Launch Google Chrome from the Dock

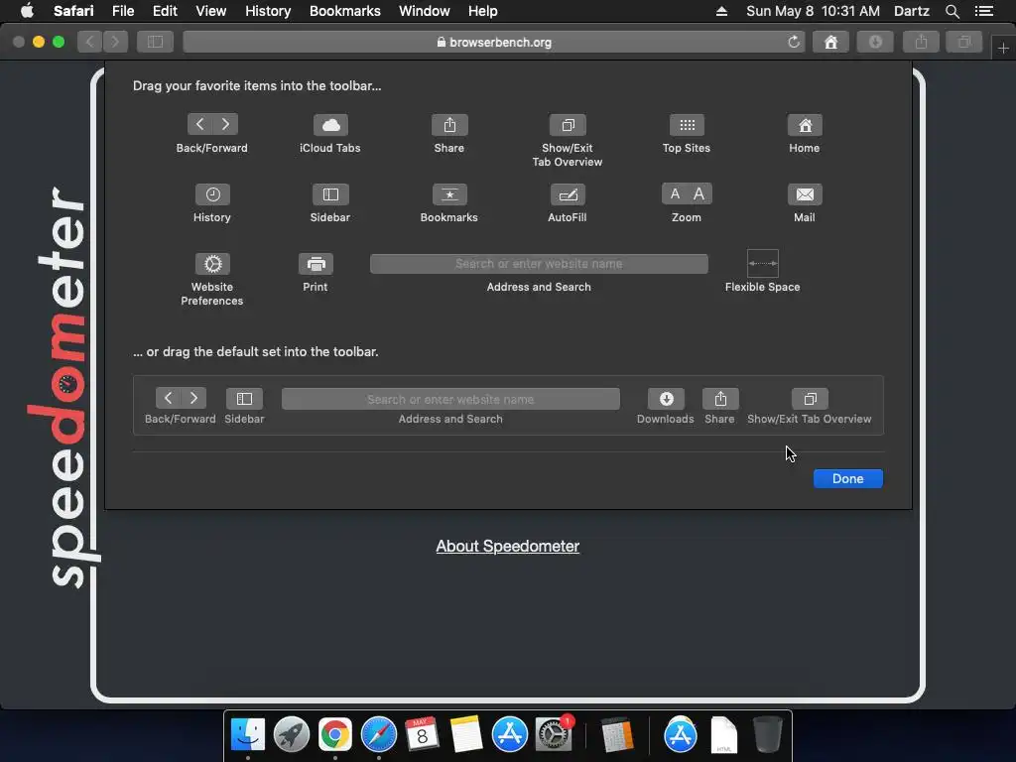tap(335, 734)
